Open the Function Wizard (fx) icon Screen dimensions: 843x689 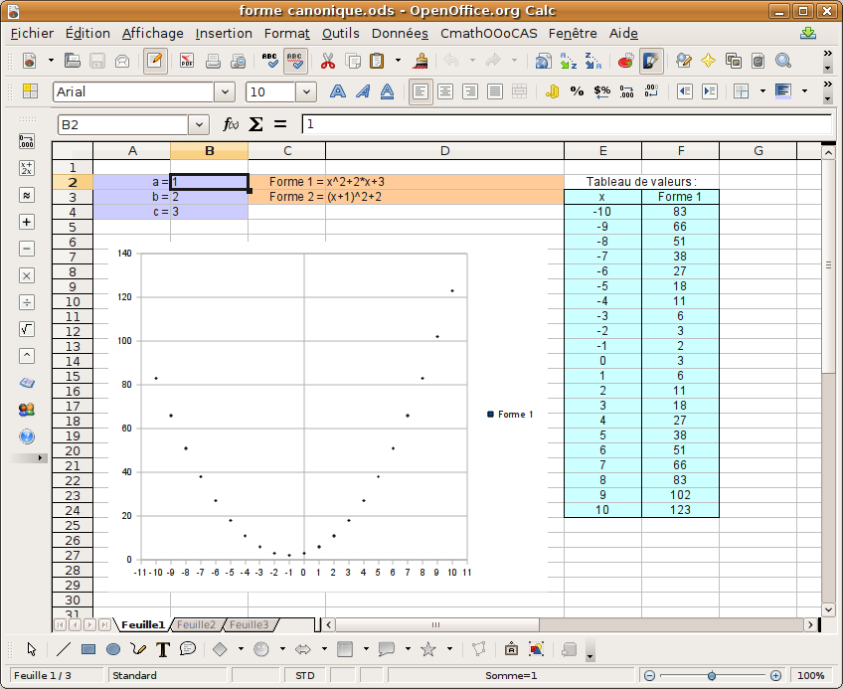pyautogui.click(x=231, y=124)
